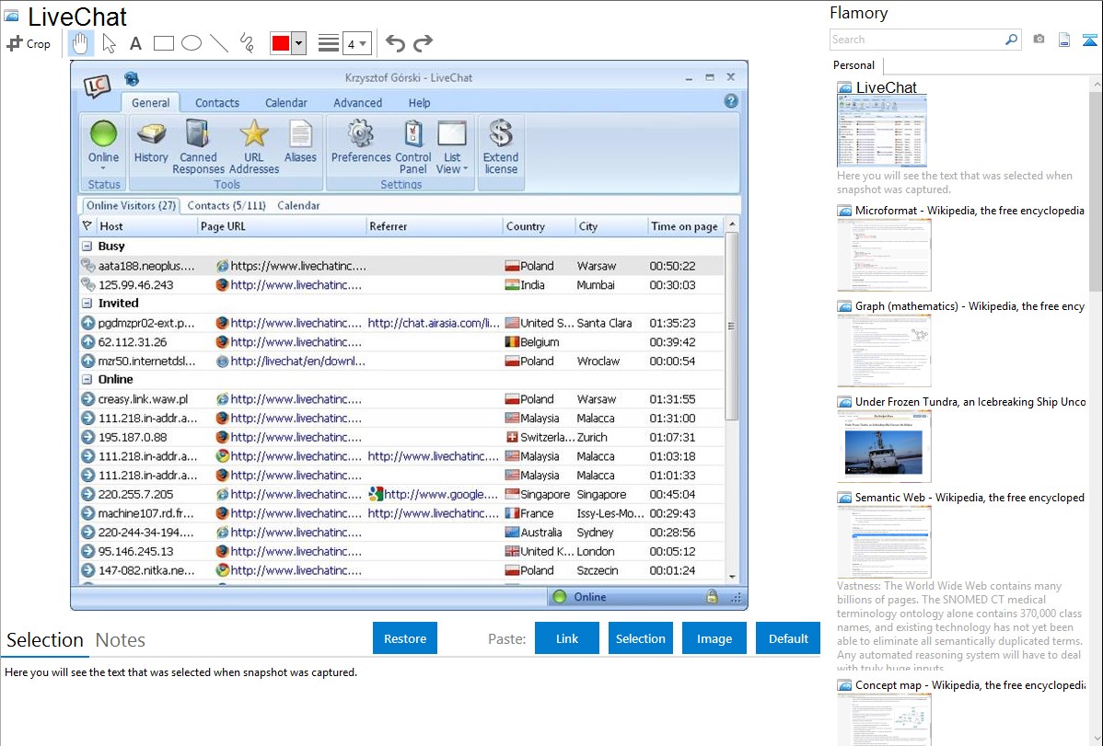Click the History icon in the ribbon
Viewport: 1103px width, 746px height.
point(151,142)
